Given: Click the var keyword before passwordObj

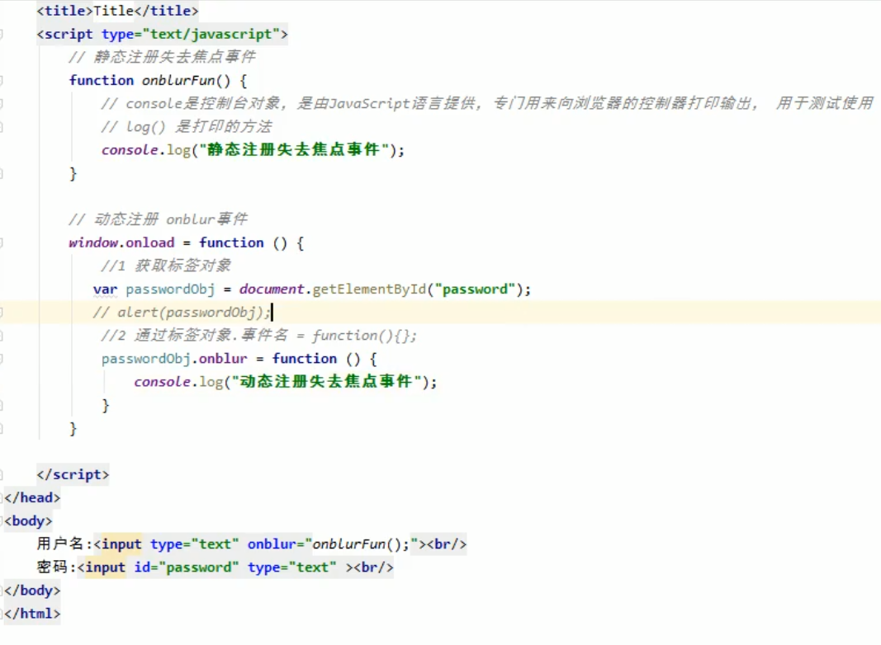Looking at the screenshot, I should (x=105, y=290).
